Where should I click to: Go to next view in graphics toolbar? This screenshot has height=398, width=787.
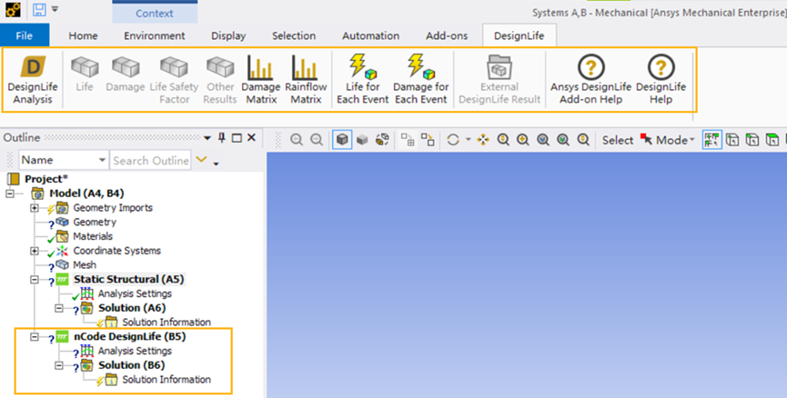(x=317, y=140)
